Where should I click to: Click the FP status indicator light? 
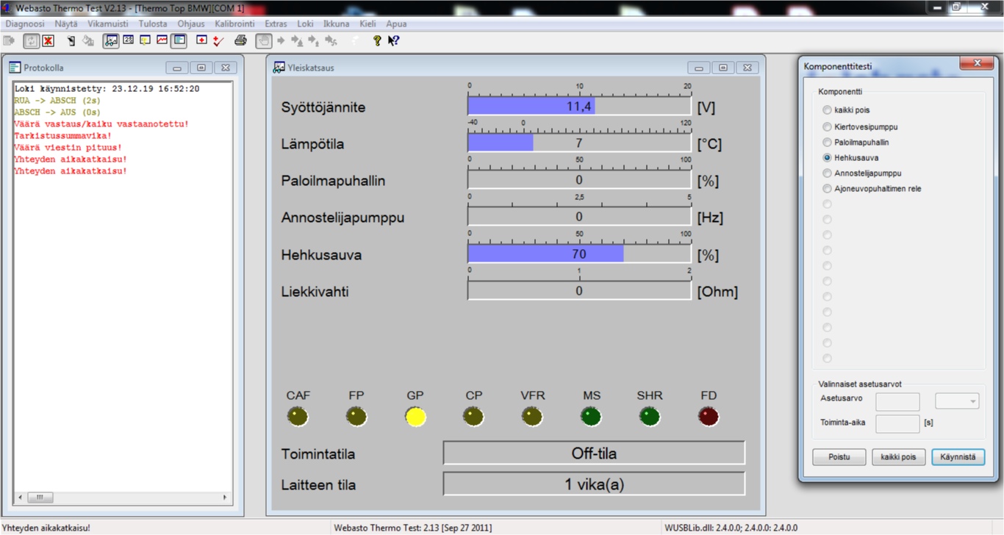tap(356, 417)
